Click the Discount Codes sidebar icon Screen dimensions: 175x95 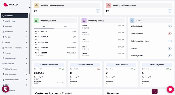click(3, 74)
